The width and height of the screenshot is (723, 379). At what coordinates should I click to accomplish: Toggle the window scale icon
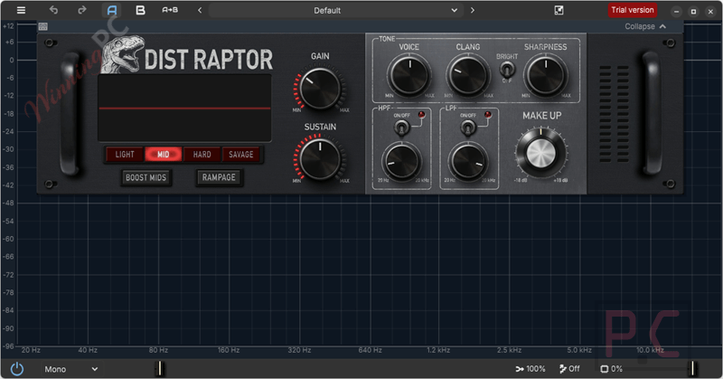click(559, 10)
